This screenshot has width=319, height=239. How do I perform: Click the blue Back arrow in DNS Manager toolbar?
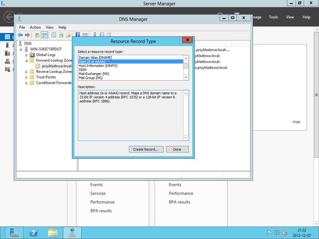pos(20,35)
